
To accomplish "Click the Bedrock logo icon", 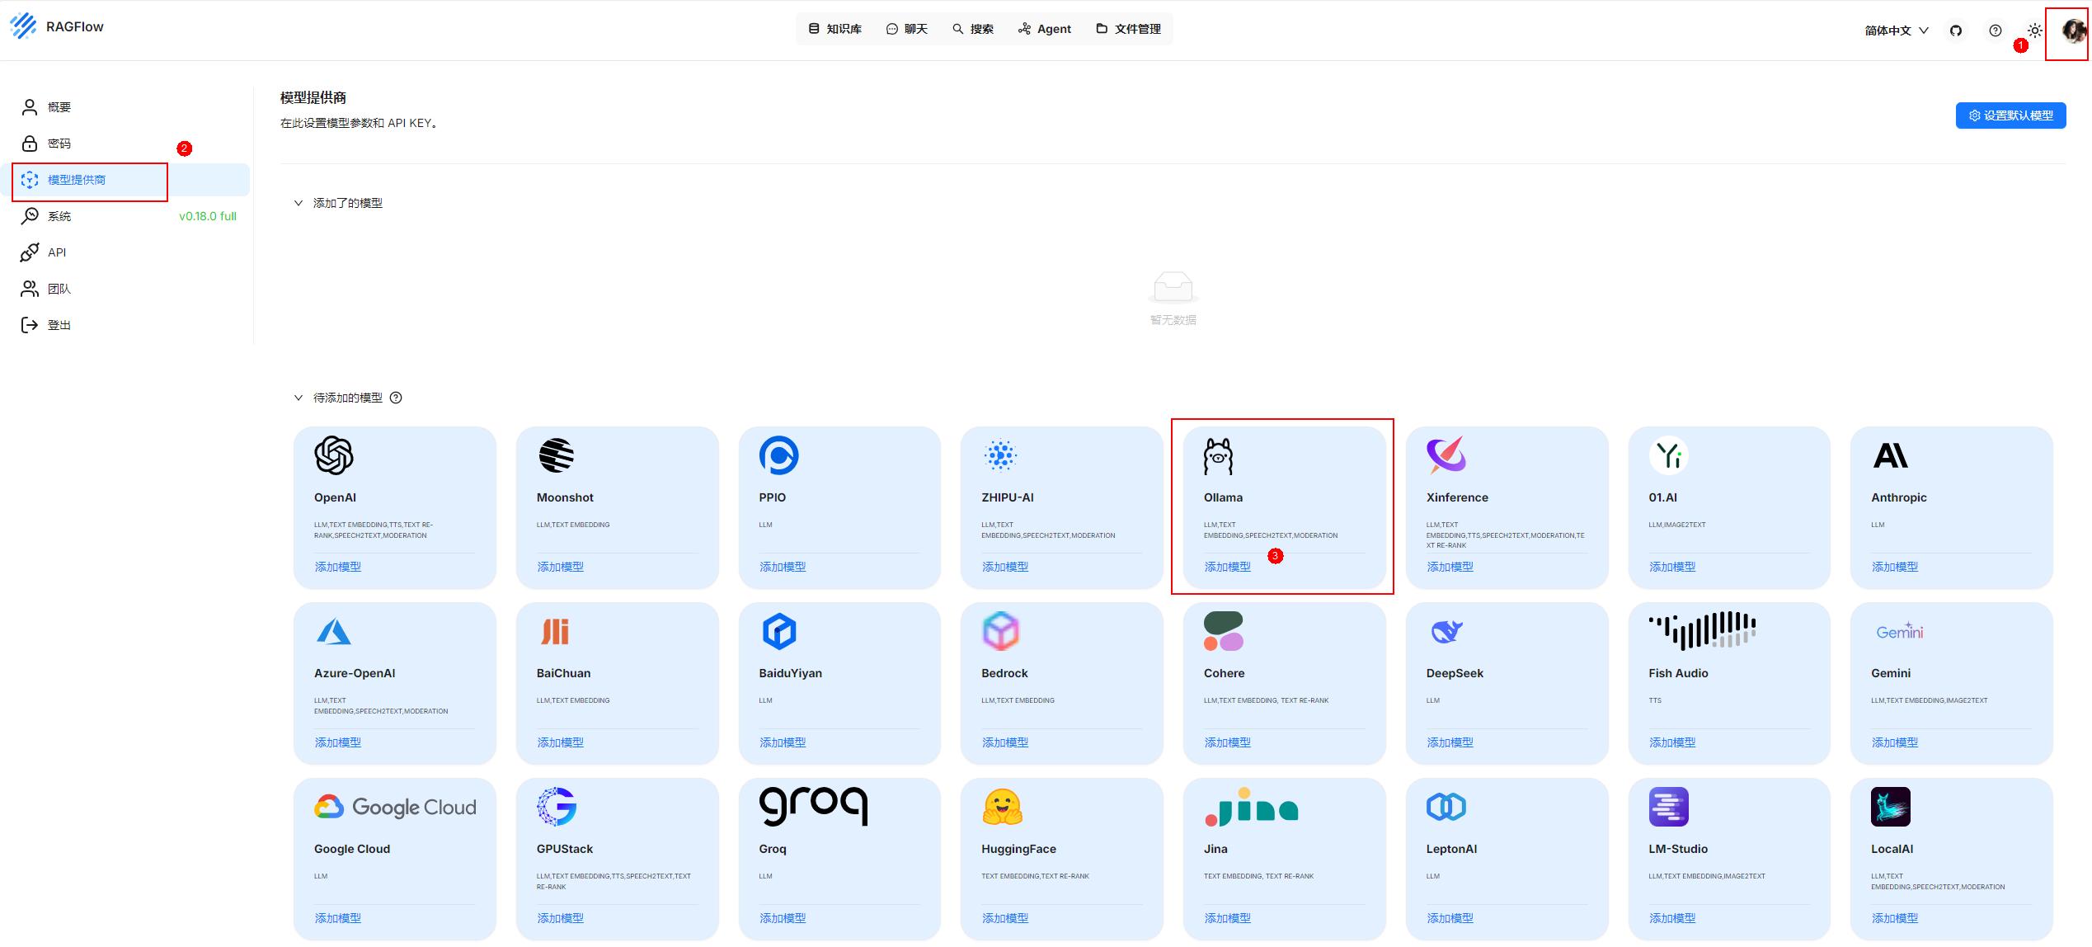I will pos(1001,632).
